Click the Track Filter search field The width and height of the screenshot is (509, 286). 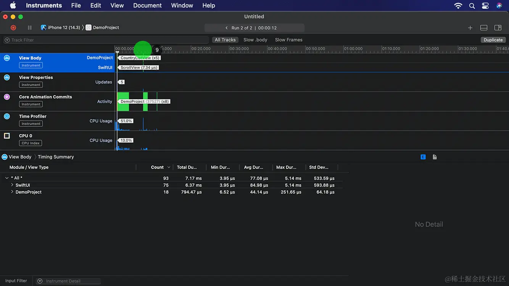106,40
